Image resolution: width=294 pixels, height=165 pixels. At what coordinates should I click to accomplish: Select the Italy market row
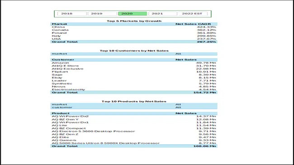pos(134,36)
